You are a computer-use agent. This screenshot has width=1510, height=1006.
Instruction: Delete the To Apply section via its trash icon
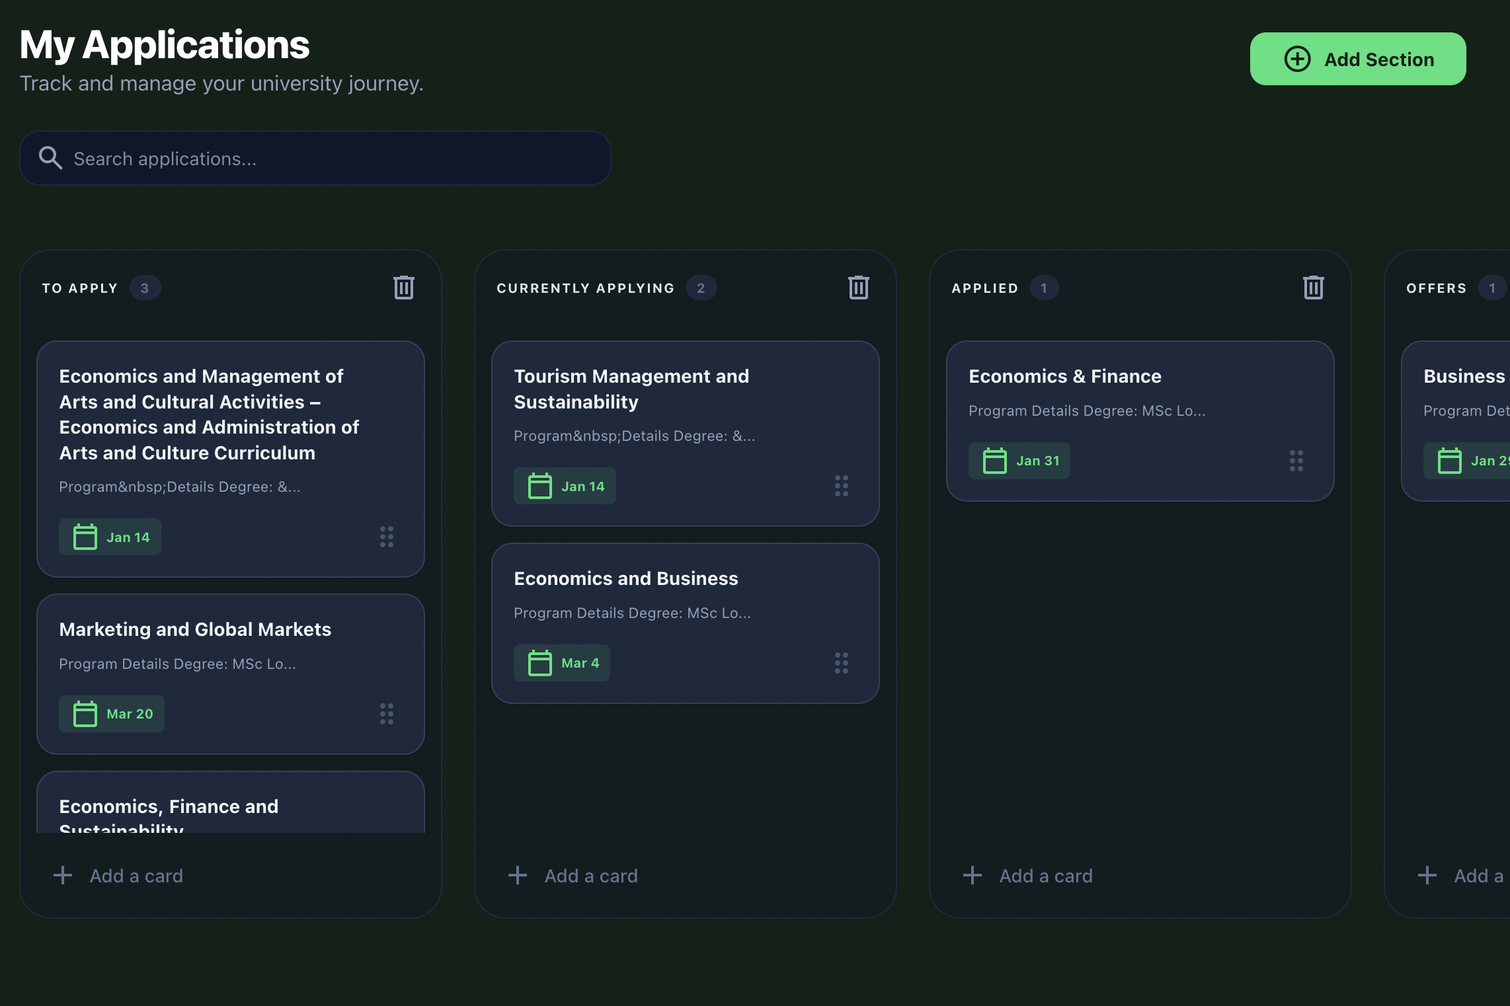(x=403, y=287)
